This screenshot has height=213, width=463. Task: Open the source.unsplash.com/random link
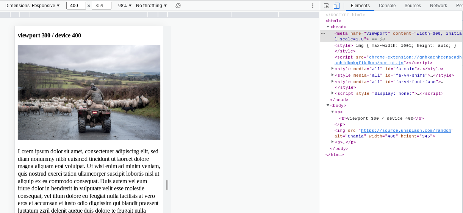coord(405,130)
